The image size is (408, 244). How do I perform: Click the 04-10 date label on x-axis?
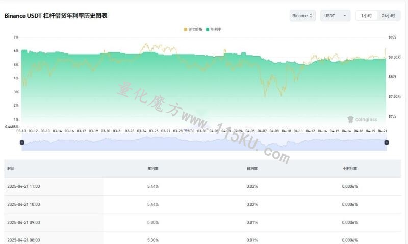[x=286, y=131]
